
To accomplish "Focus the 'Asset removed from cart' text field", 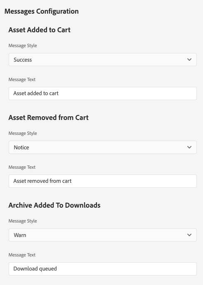I will [103, 181].
